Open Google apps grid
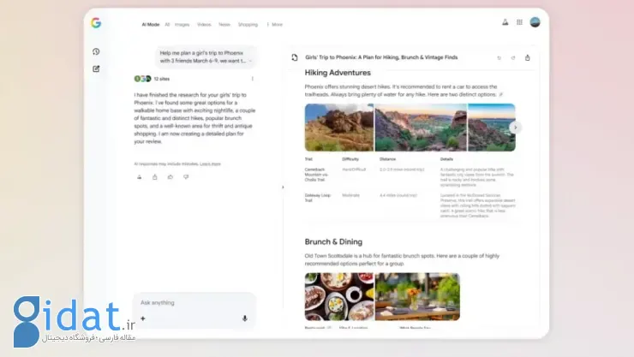The image size is (634, 357). pos(519,22)
